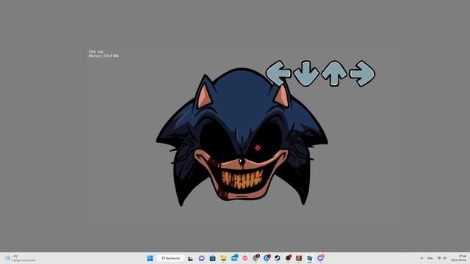Viewport: 470px width, 264px height.
Task: Open the brown block game taskbar icon
Action: 299,258
